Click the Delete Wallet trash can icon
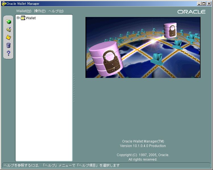This screenshot has height=170, width=213. pos(9,45)
